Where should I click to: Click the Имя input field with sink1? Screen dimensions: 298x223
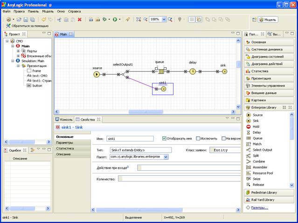point(130,139)
